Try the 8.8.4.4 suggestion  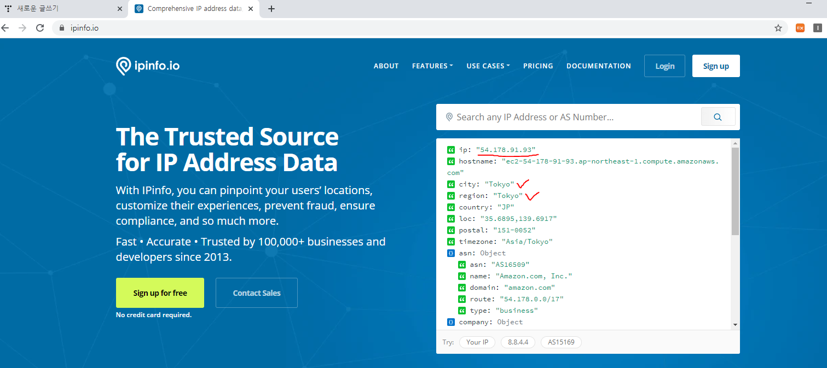pyautogui.click(x=518, y=342)
